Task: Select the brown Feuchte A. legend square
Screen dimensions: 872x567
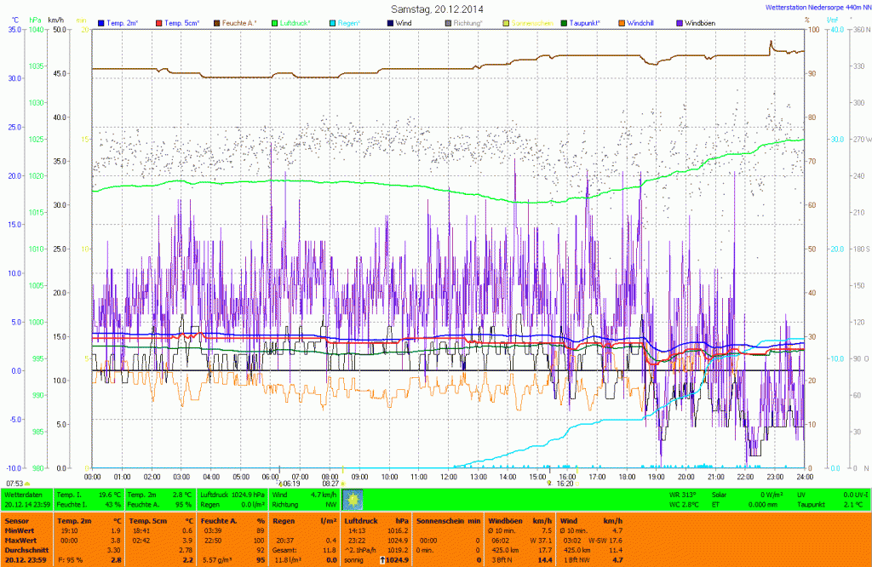Action: (x=217, y=21)
